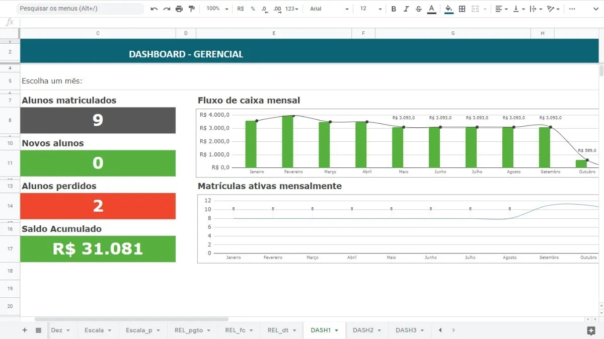Open the Arial font dropdown
Image resolution: width=604 pixels, height=339 pixels.
pos(329,9)
